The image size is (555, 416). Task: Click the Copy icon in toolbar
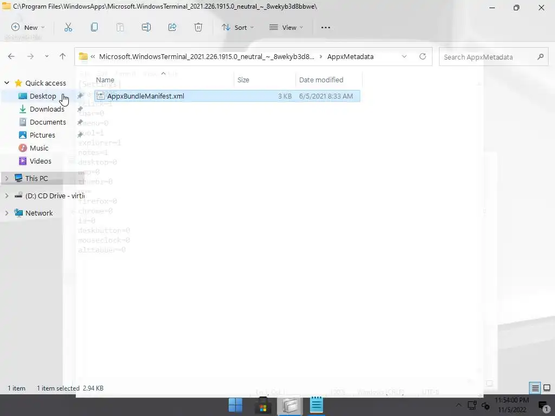(94, 27)
